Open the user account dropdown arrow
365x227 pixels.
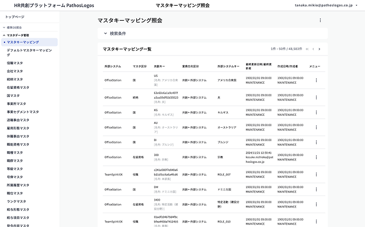tap(356, 5)
